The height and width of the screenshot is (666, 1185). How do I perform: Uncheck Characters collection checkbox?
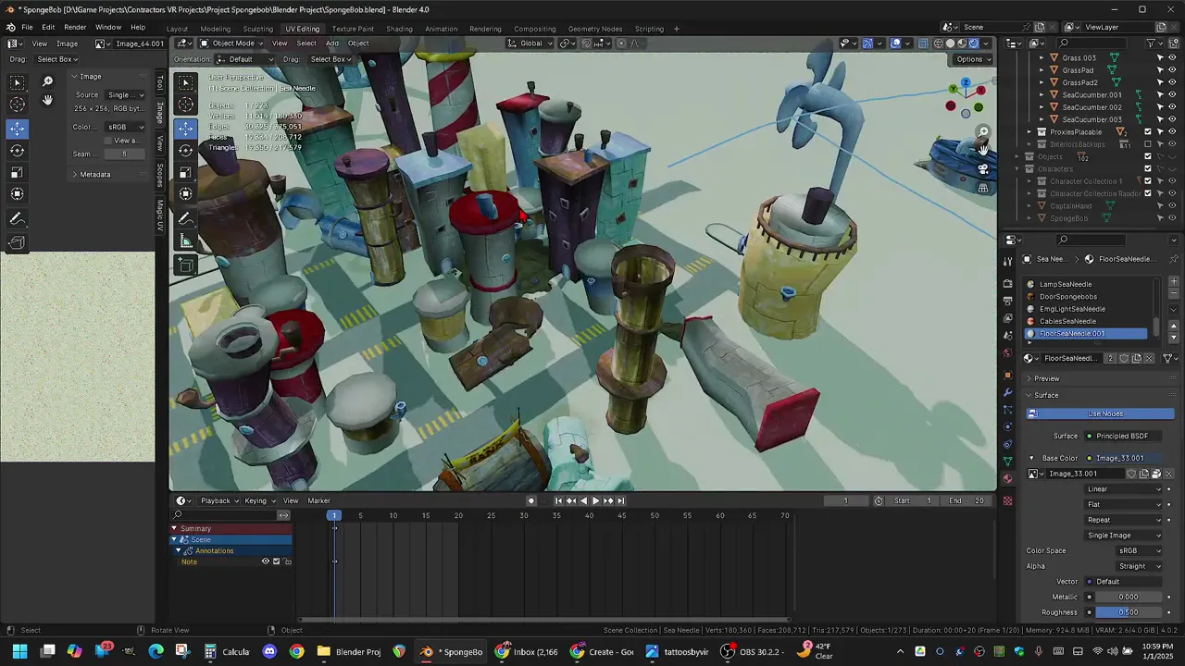(1148, 169)
